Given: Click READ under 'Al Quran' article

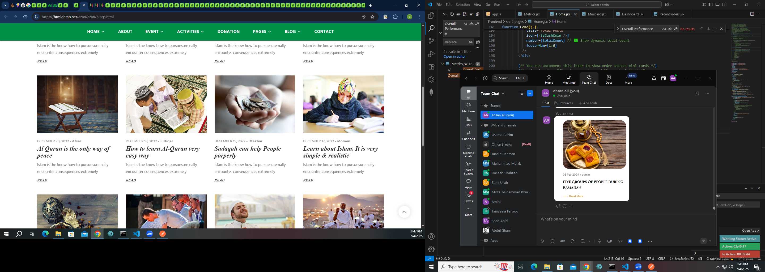Looking at the screenshot, I should tap(42, 180).
